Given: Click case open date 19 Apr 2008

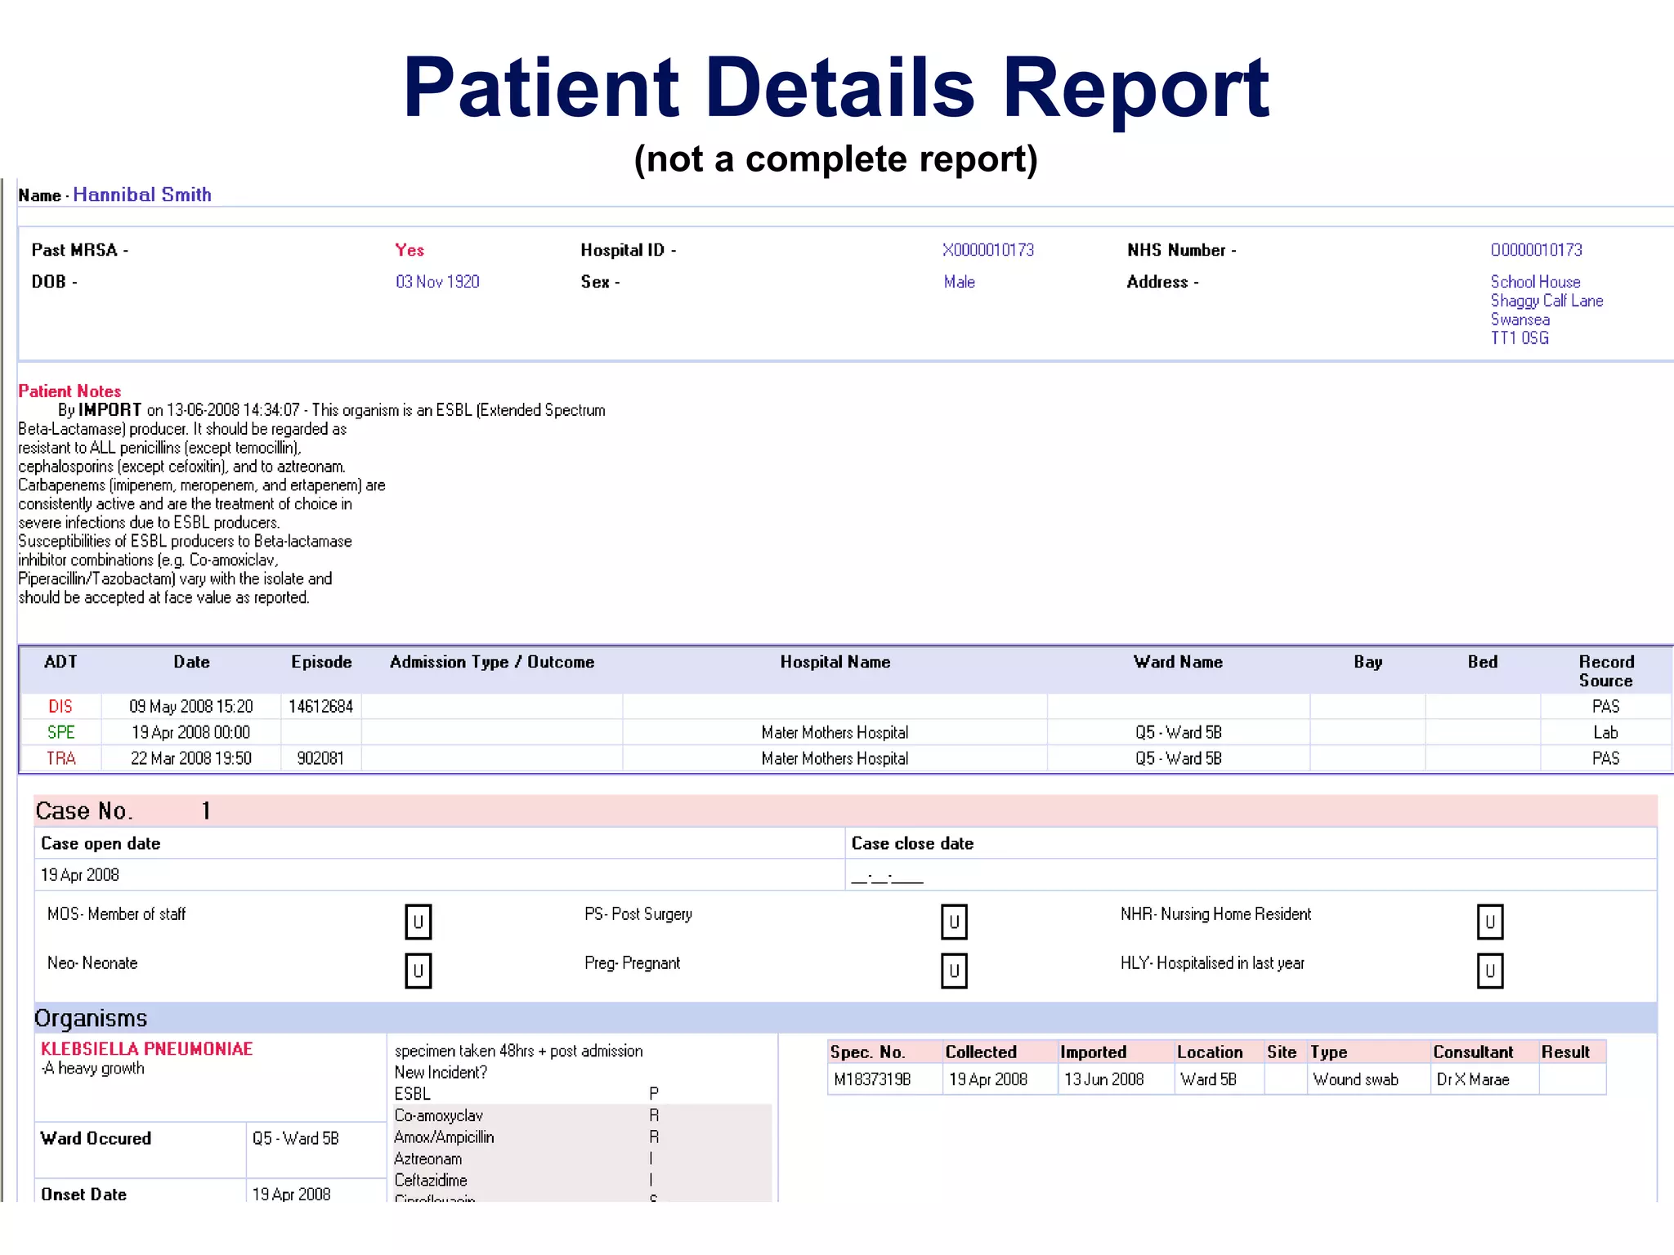Looking at the screenshot, I should point(80,875).
